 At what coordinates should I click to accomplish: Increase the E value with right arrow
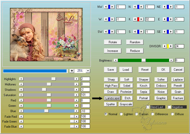171,19
